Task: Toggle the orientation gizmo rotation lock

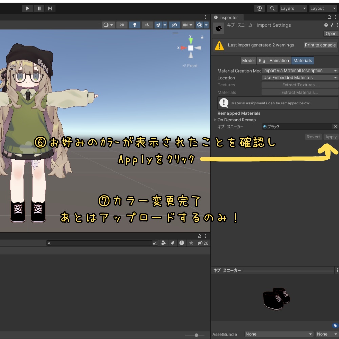Action: click(x=202, y=37)
